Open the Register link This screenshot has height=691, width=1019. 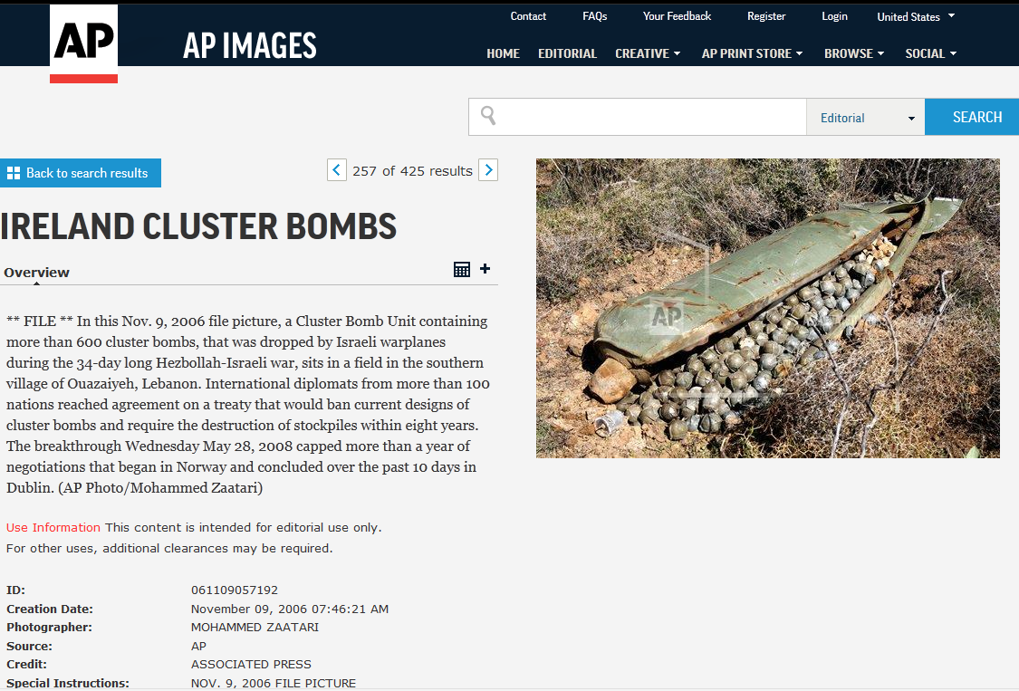pos(766,16)
